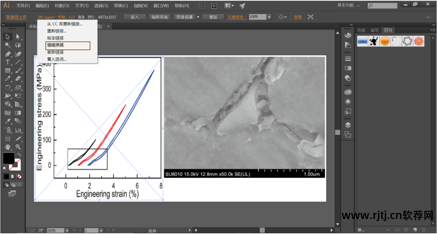Swap fill and stroke colors
Screen dimensions: 437x234
[x=19, y=155]
